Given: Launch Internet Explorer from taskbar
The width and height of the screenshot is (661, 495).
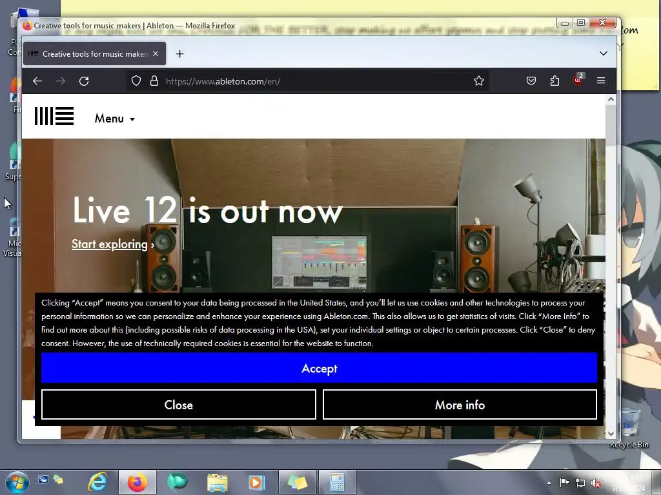Looking at the screenshot, I should (97, 482).
